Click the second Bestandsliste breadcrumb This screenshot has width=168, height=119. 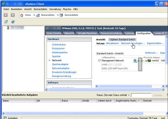coord(71,15)
